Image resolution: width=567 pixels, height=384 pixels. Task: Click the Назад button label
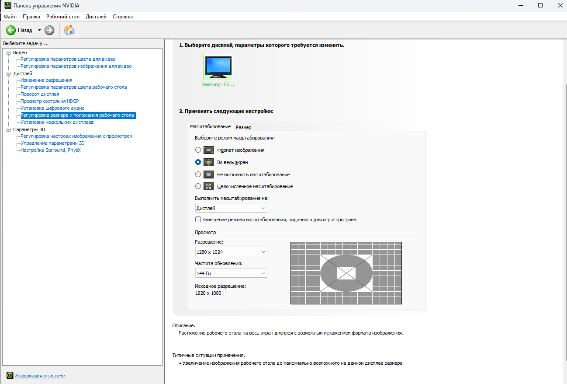click(25, 30)
